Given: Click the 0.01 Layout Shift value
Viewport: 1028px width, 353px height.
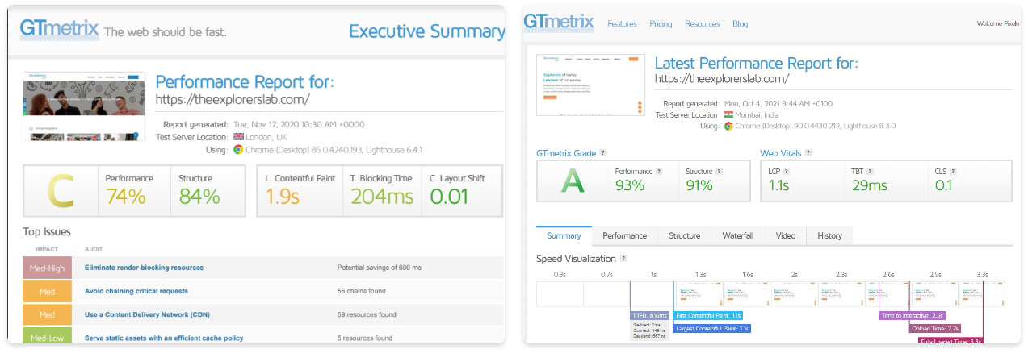Looking at the screenshot, I should coord(450,197).
